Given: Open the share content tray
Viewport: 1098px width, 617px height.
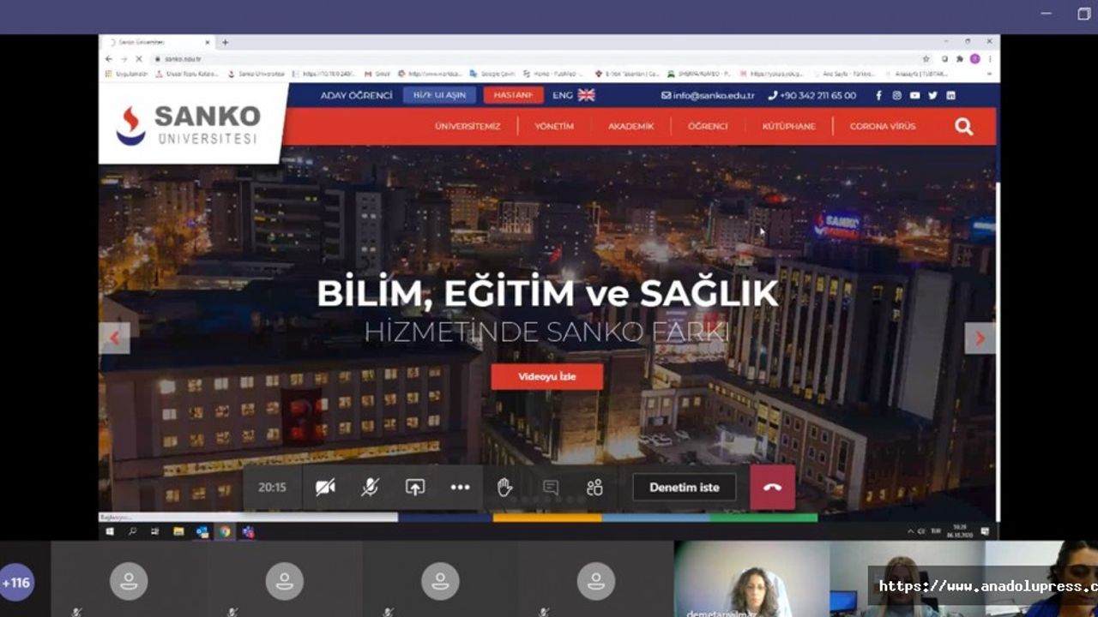Looking at the screenshot, I should [415, 488].
